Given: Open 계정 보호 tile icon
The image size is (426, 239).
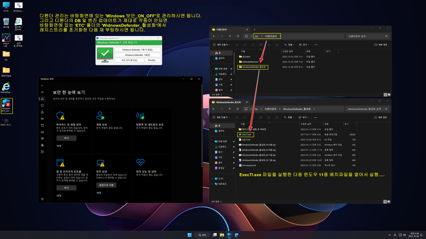Looking at the screenshot, I should point(100,116).
